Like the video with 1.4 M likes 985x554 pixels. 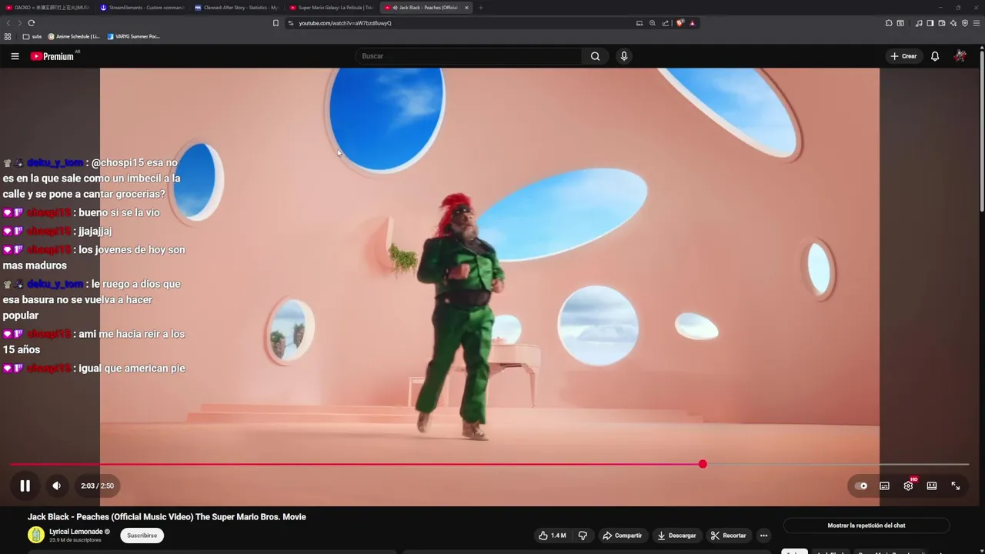pos(552,536)
